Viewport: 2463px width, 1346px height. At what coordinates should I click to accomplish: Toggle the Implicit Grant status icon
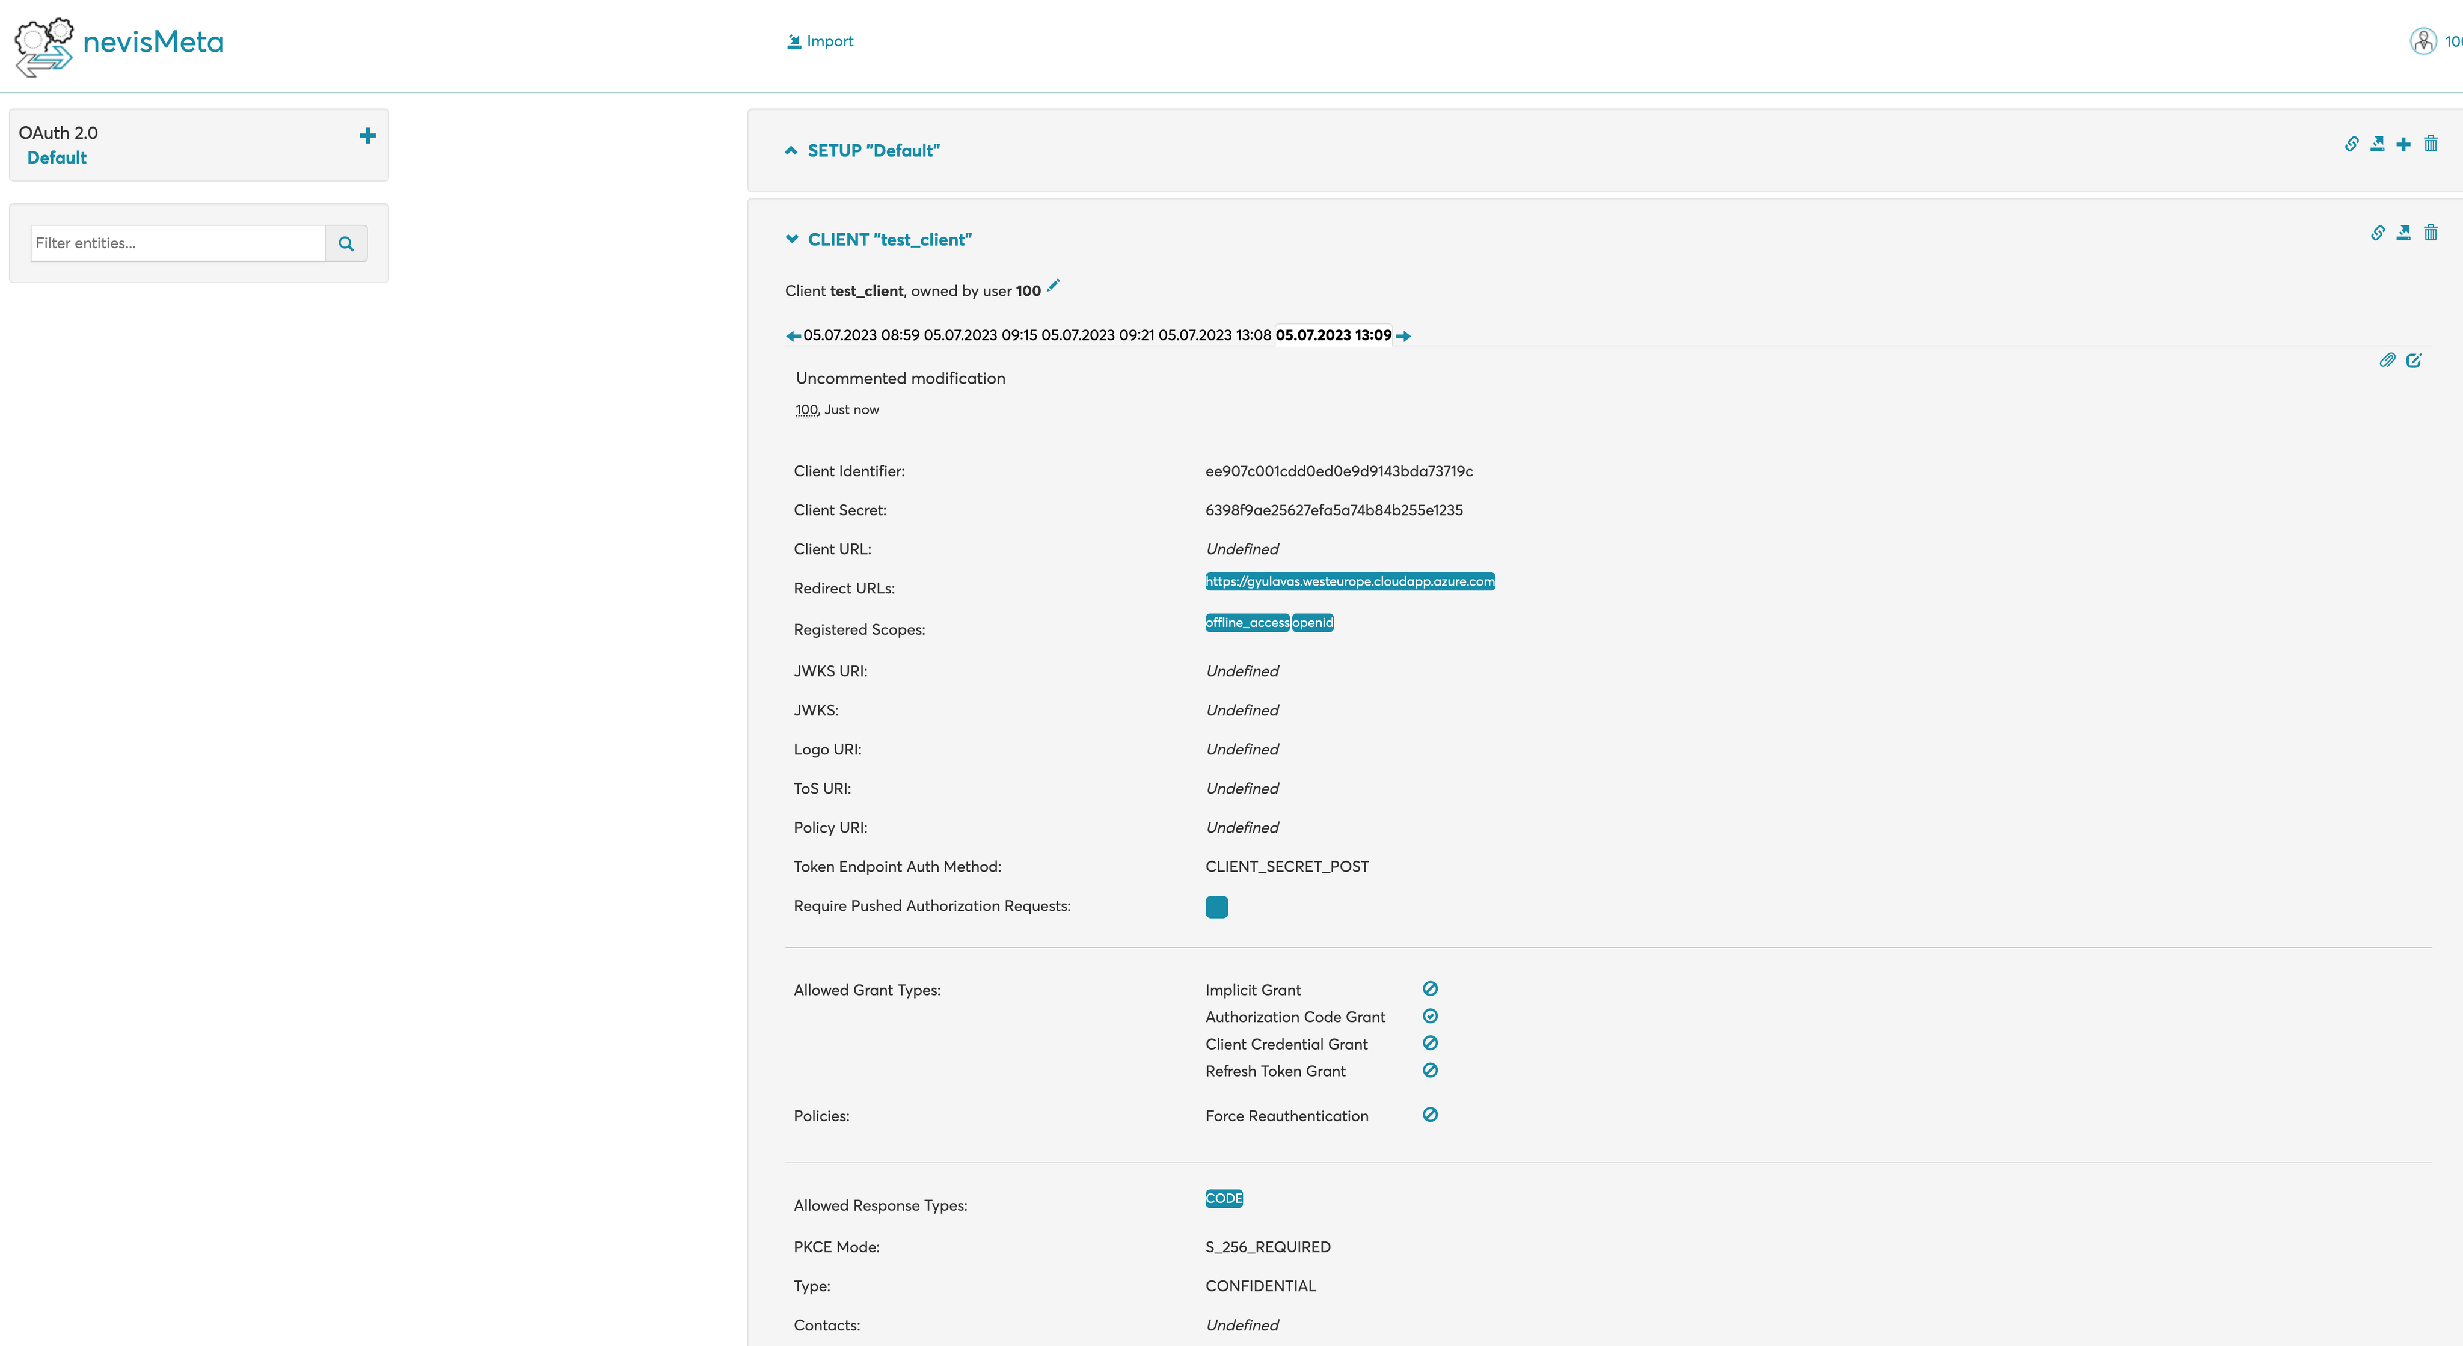tap(1431, 988)
